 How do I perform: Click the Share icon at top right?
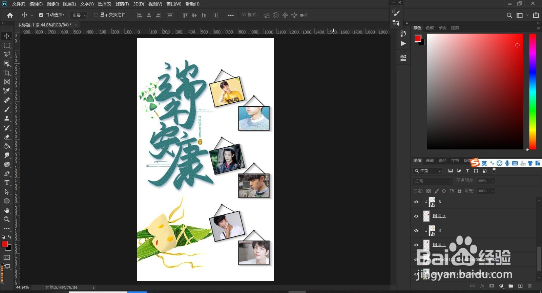[x=536, y=15]
